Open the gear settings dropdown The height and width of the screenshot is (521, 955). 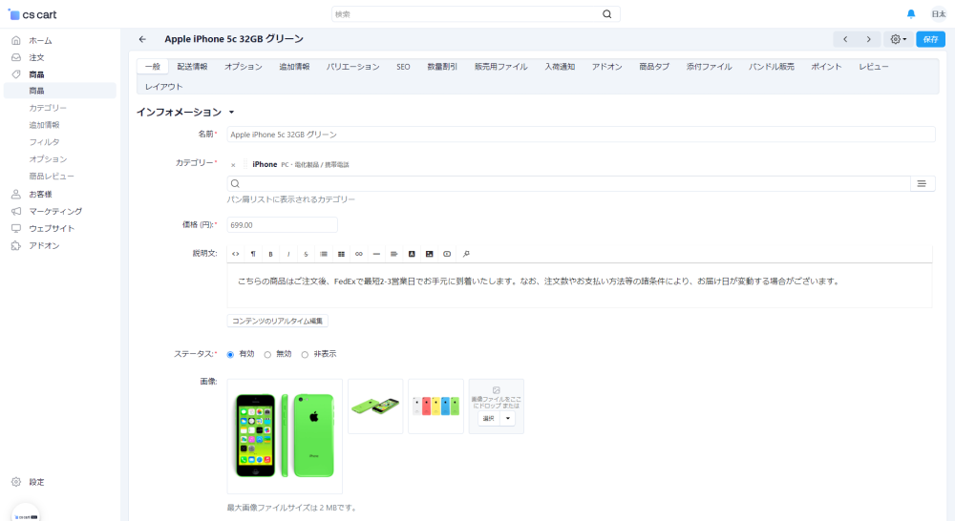tap(899, 39)
